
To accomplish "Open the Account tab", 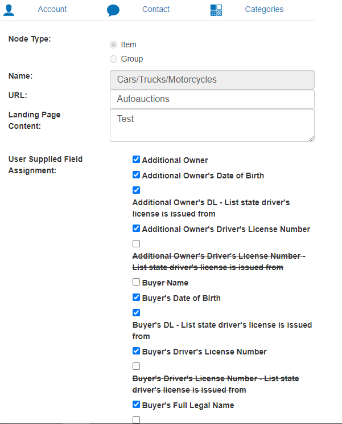I will pos(52,9).
